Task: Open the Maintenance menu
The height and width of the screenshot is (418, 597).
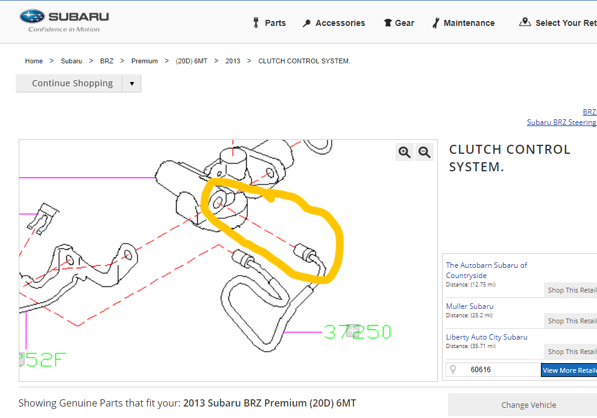Action: [463, 23]
